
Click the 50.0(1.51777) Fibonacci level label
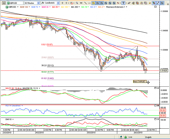click(x=48, y=72)
